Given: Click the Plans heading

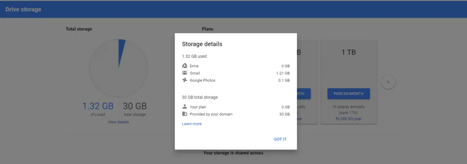Looking at the screenshot, I should point(208,29).
